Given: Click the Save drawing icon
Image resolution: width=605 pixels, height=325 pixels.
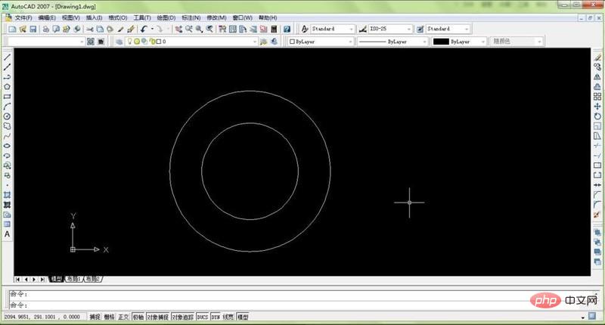Looking at the screenshot, I should click(33, 29).
